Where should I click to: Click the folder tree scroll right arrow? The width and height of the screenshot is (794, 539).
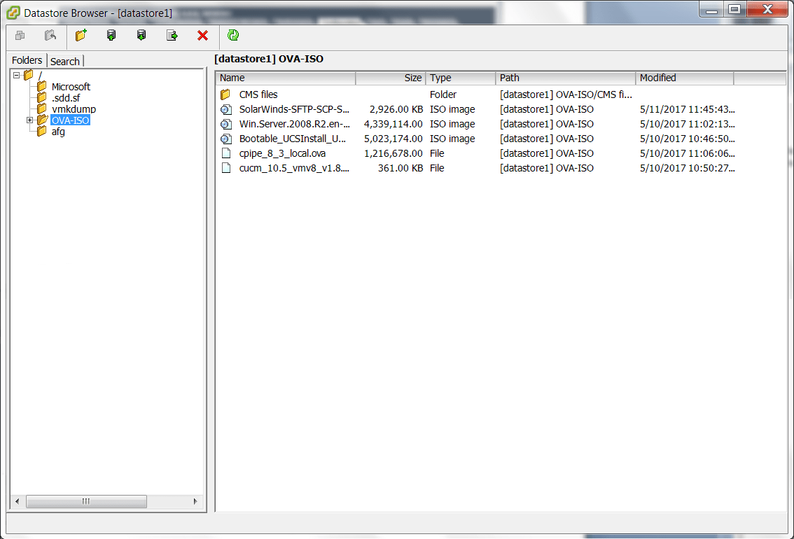(195, 501)
